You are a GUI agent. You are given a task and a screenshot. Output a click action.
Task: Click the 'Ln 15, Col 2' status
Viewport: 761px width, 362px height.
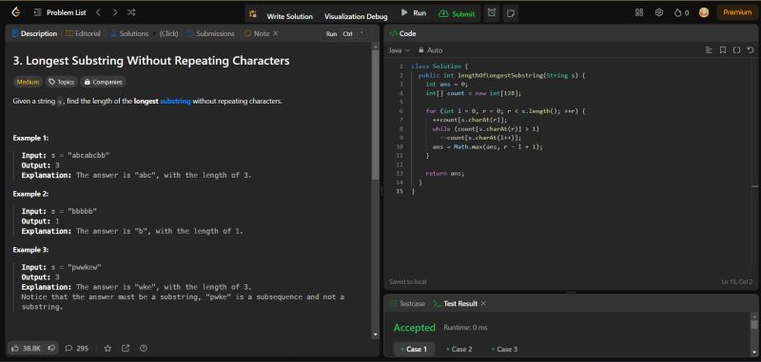click(736, 281)
